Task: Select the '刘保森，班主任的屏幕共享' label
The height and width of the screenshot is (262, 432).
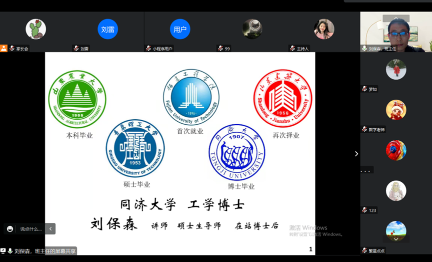Action: (x=45, y=251)
